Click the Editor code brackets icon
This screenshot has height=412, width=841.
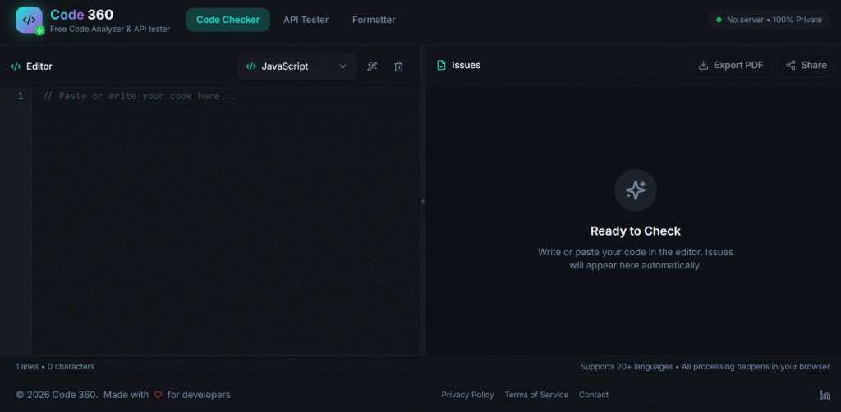pos(16,66)
